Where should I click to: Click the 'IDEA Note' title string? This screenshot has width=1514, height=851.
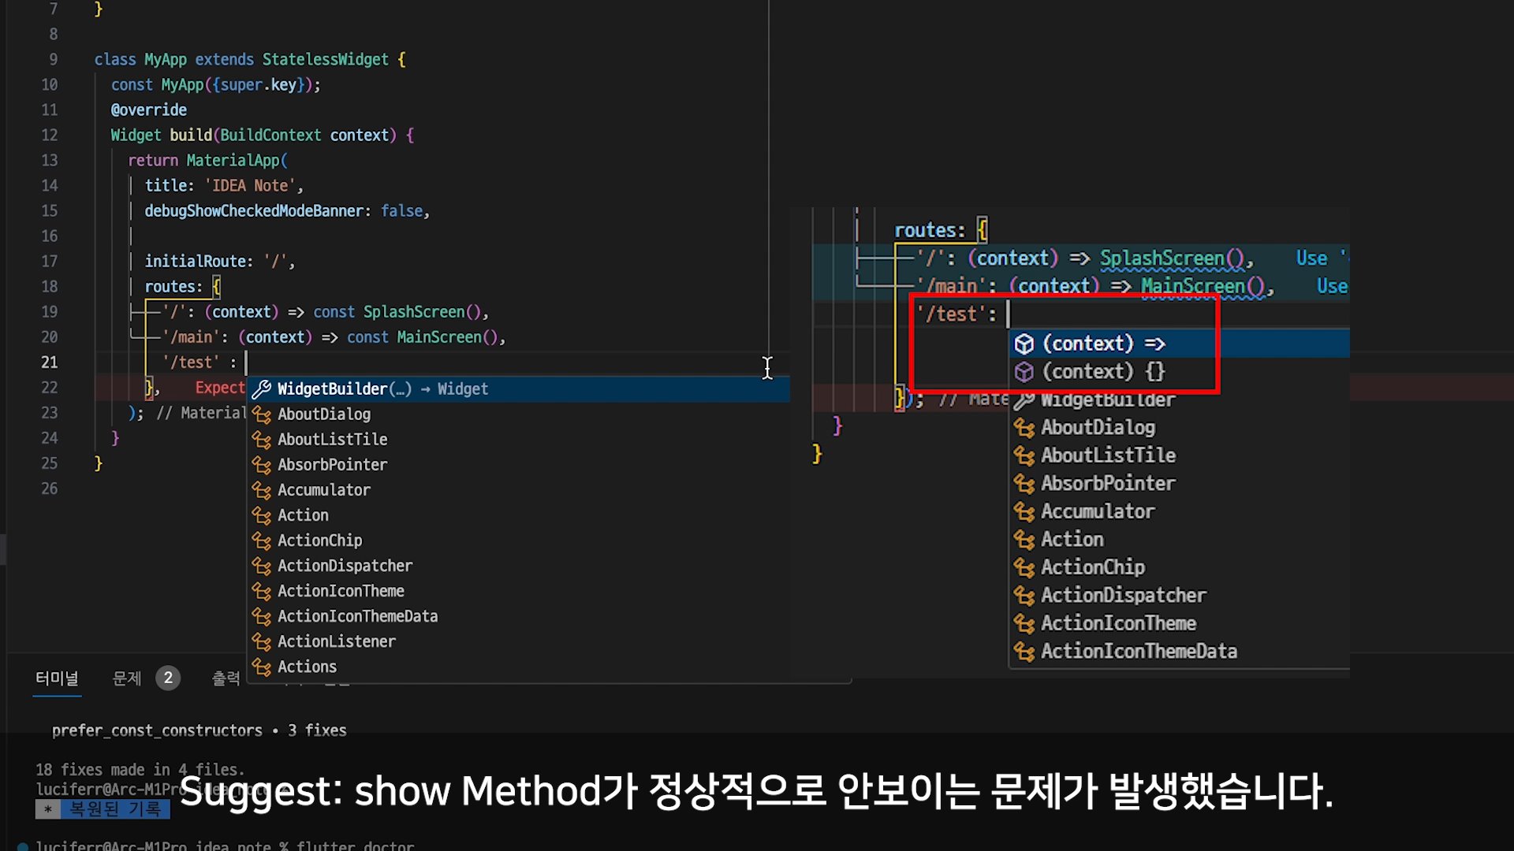250,186
